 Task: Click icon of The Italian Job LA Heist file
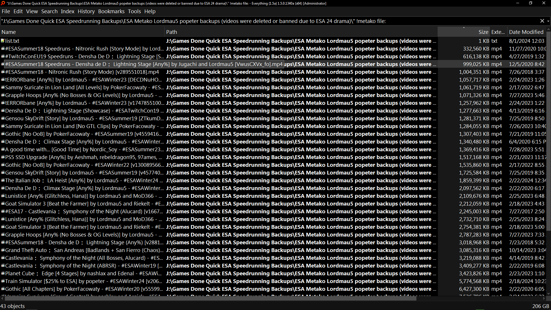[3, 180]
